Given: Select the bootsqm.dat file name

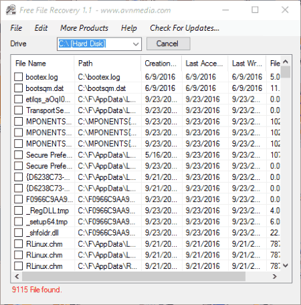Looking at the screenshot, I should (45, 88).
